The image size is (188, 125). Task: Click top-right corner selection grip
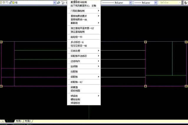pyautogui.click(x=186, y=42)
